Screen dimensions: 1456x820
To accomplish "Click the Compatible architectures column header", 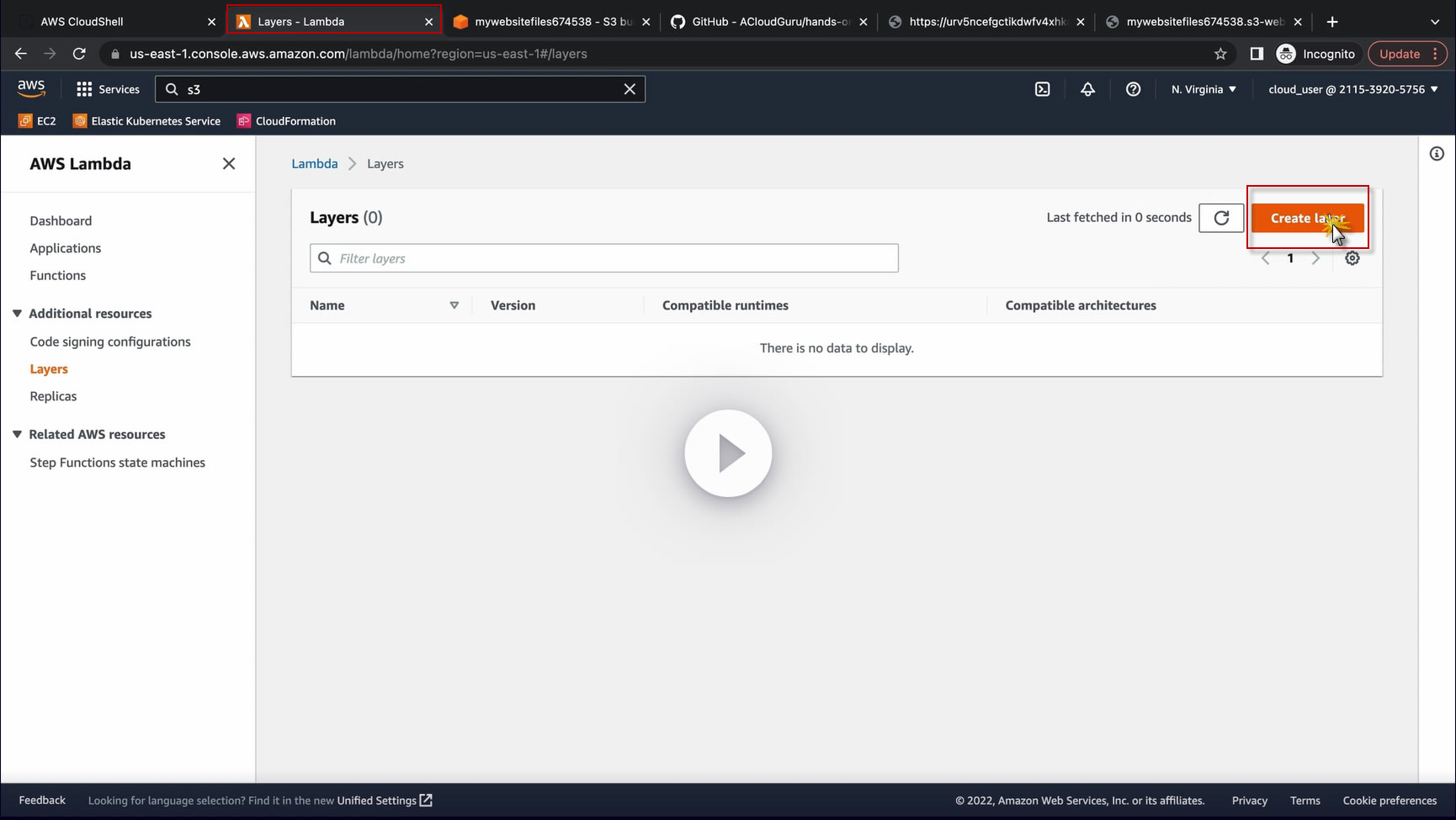I will [x=1081, y=305].
